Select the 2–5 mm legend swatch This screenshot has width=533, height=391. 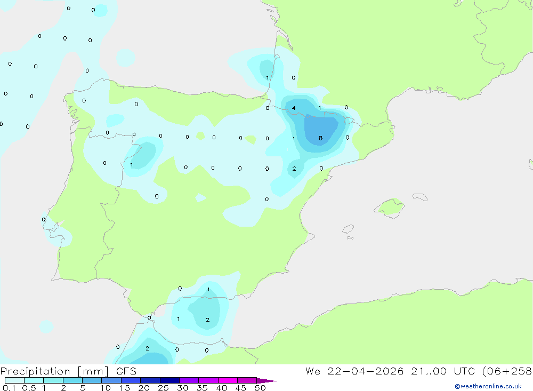(72, 380)
